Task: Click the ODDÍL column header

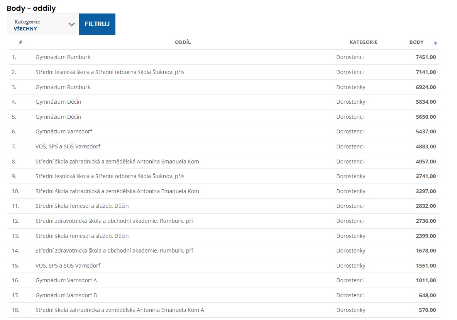Action: [183, 42]
